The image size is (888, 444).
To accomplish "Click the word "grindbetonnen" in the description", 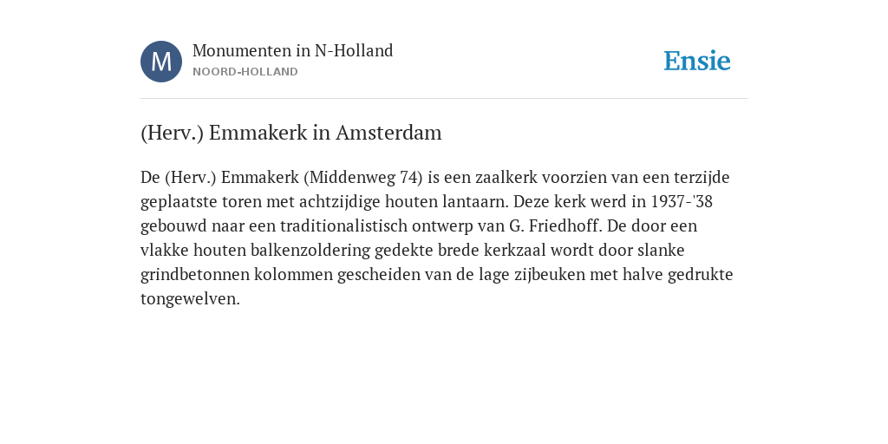I will tap(195, 275).
